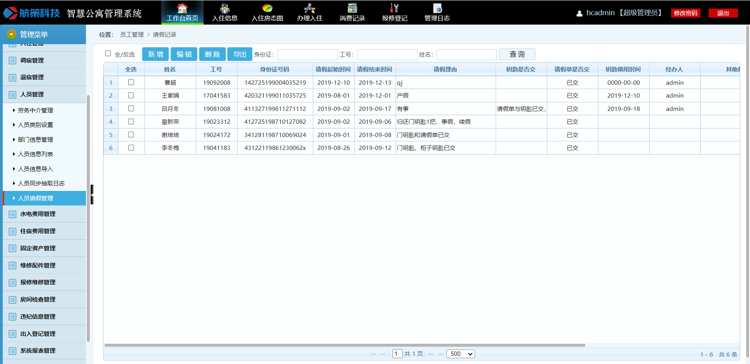Open the 管理日志 document icon
The width and height of the screenshot is (750, 364).
[437, 8]
